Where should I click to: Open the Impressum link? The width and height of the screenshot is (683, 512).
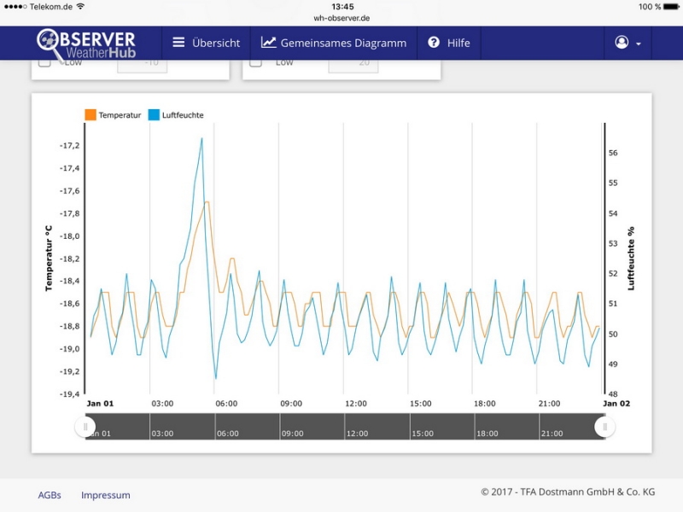[105, 495]
